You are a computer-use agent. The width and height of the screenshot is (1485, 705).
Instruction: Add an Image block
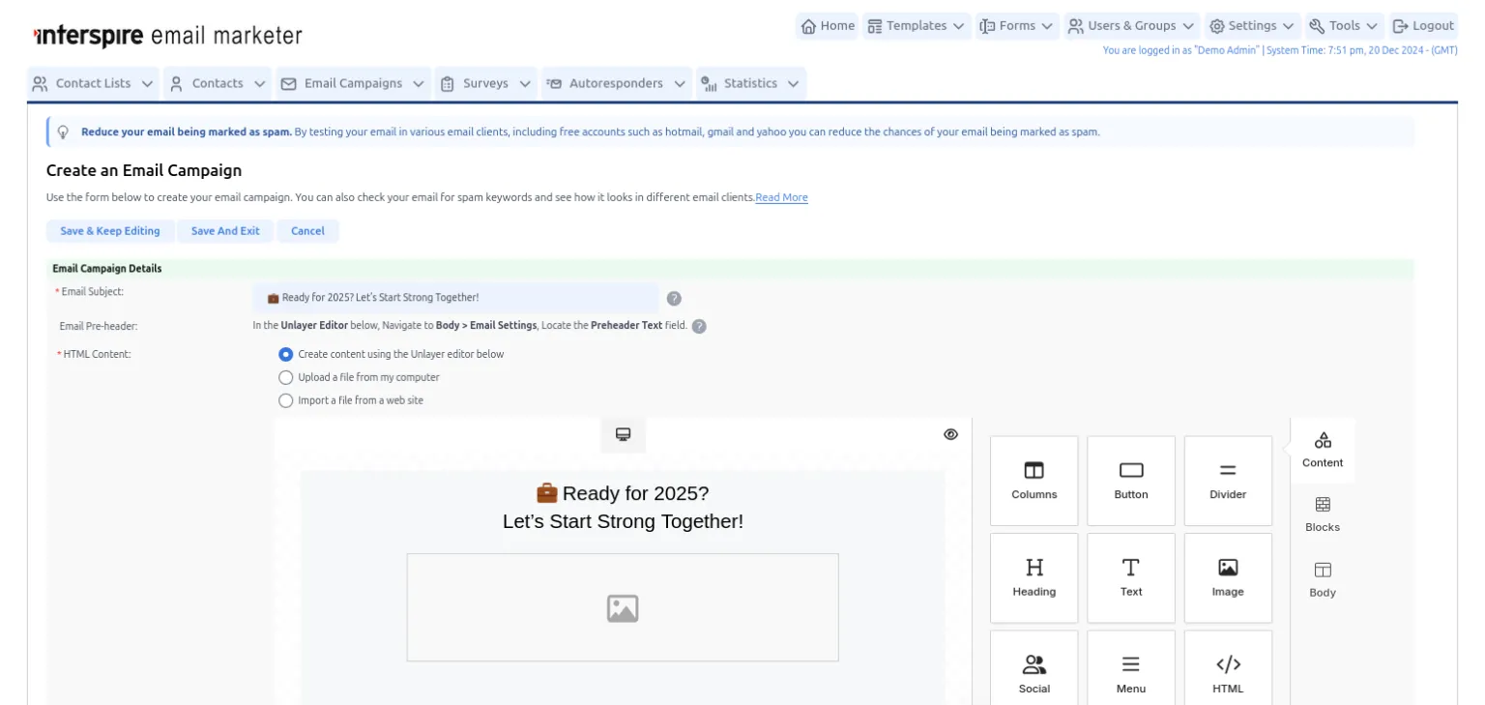click(1227, 577)
